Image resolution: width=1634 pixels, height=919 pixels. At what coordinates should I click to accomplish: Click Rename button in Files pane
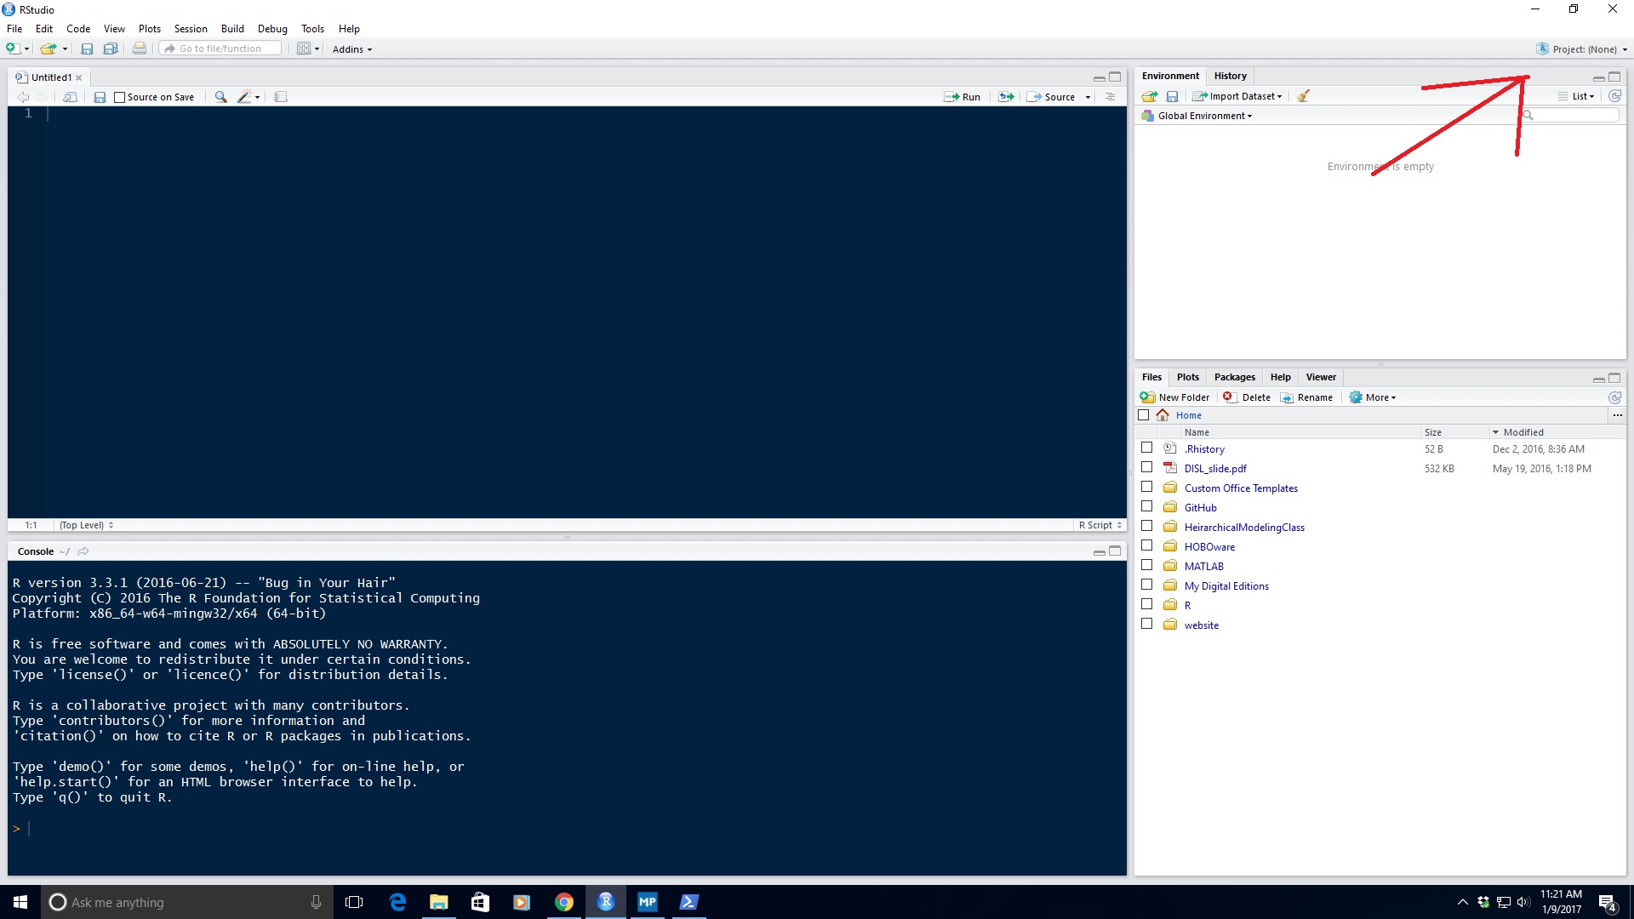coord(1306,397)
